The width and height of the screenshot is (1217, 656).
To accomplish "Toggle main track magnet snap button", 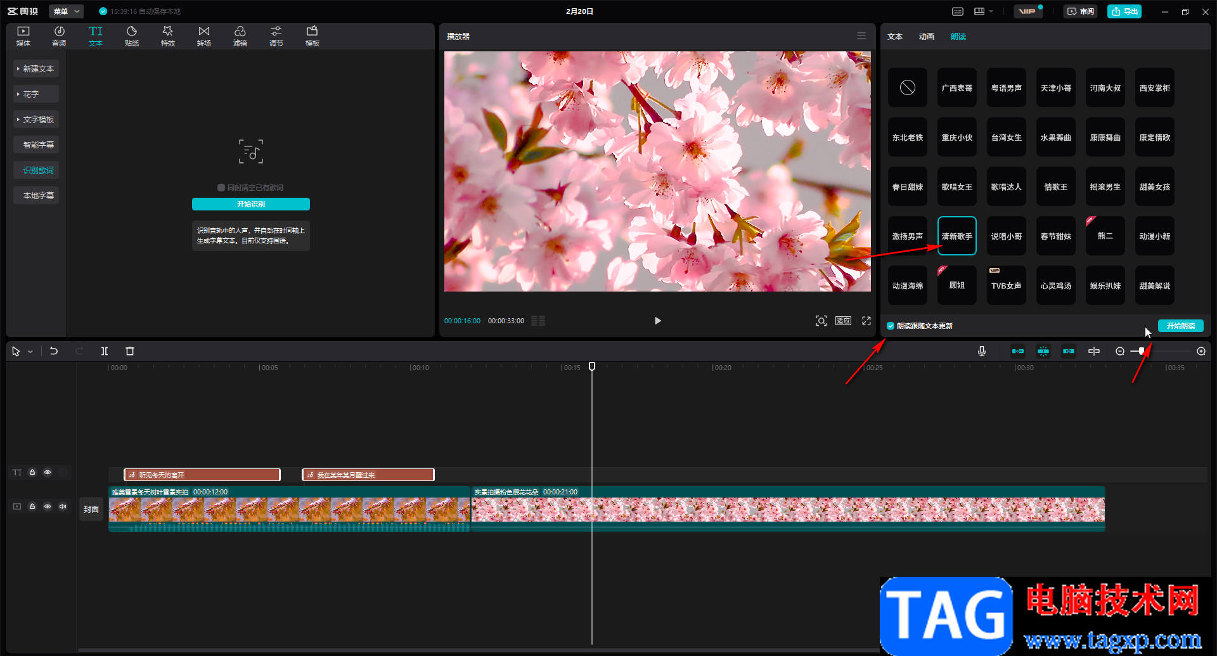I will [x=1018, y=351].
